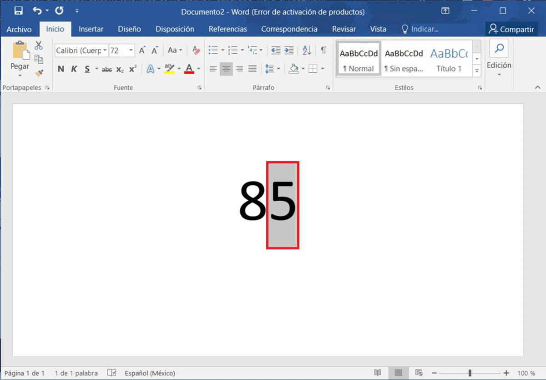Apply right alignment to the paragraph
546x380 pixels.
(x=240, y=68)
